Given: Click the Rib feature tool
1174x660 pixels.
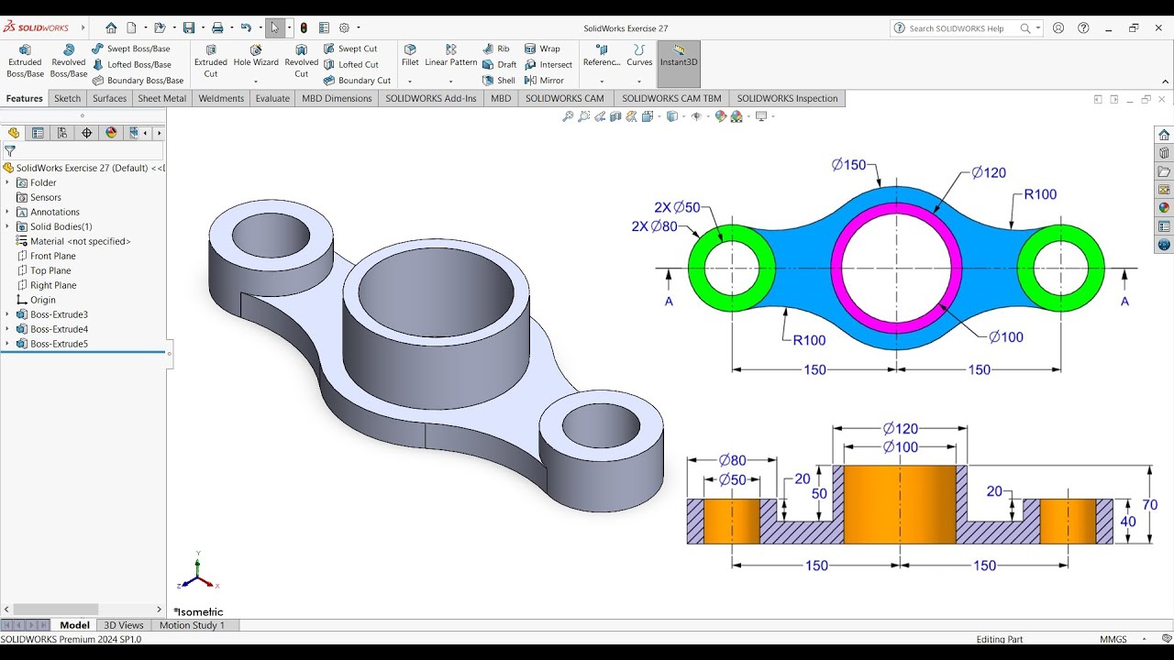Looking at the screenshot, I should pyautogui.click(x=496, y=49).
